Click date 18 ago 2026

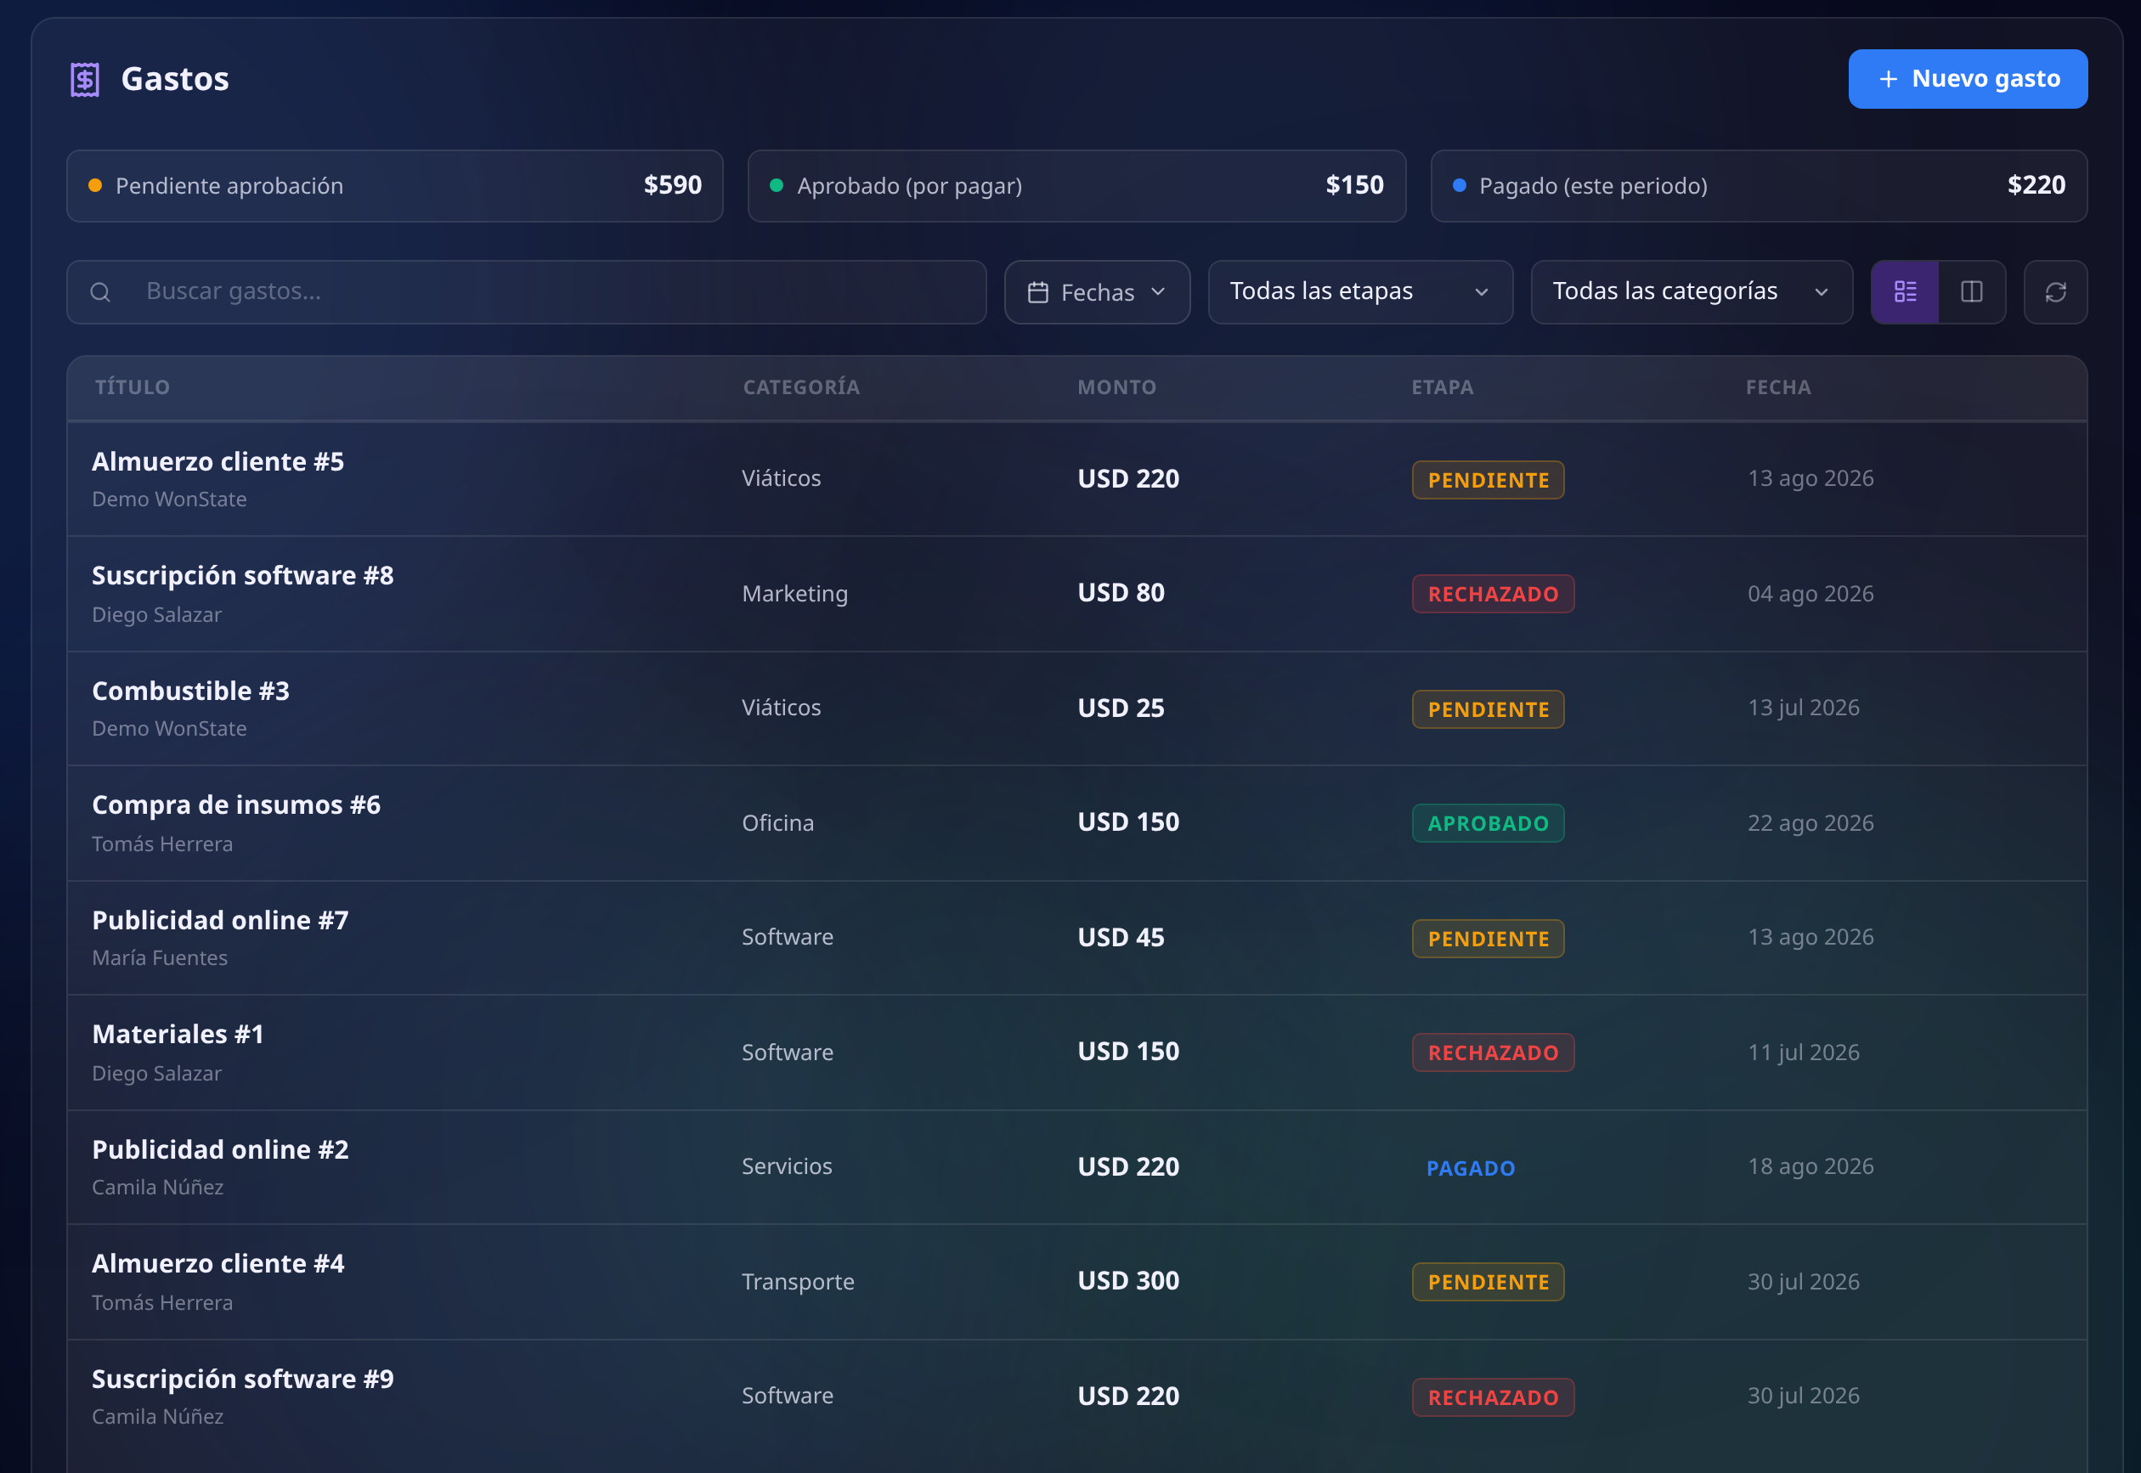tap(1810, 1166)
